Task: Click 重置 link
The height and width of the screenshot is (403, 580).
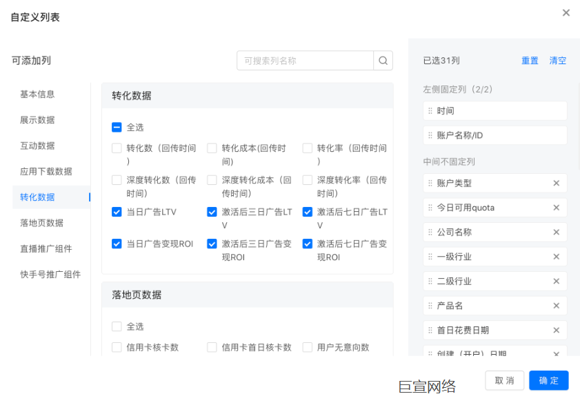Action: [x=530, y=60]
